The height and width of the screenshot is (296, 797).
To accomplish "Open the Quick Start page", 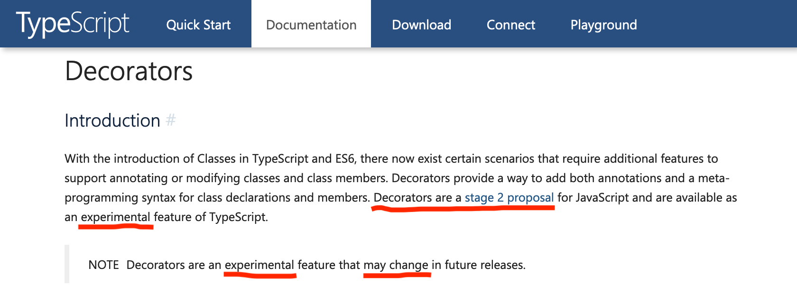I will (x=198, y=25).
